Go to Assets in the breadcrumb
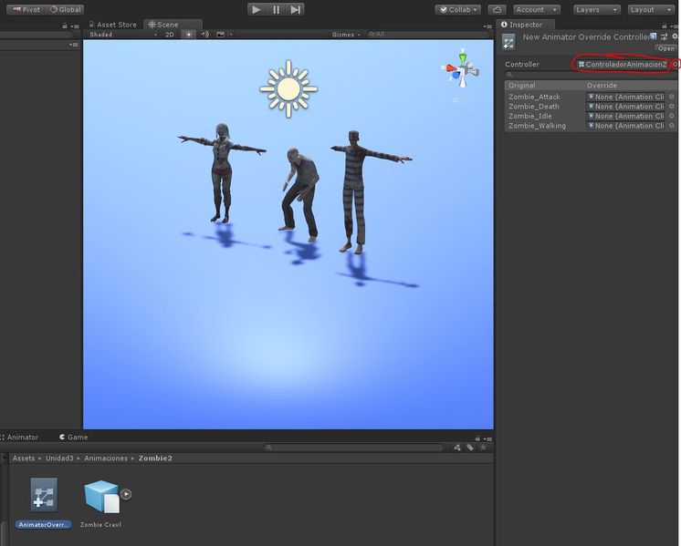This screenshot has height=546, width=681. tap(24, 458)
